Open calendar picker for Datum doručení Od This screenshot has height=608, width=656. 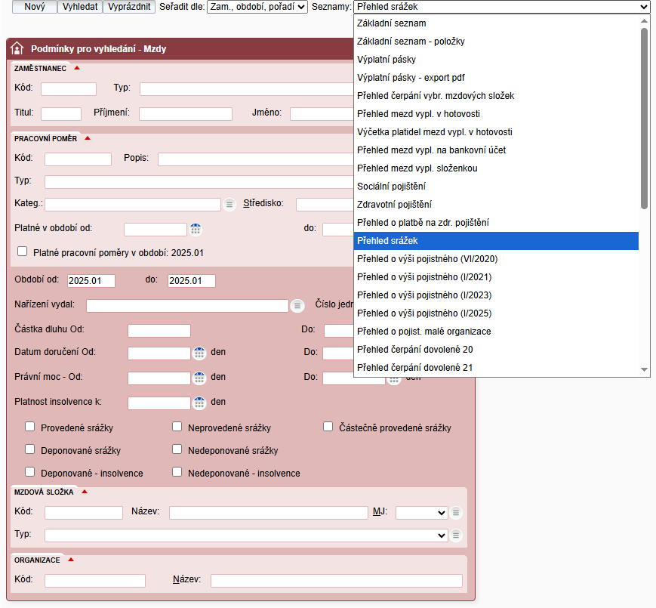point(199,353)
